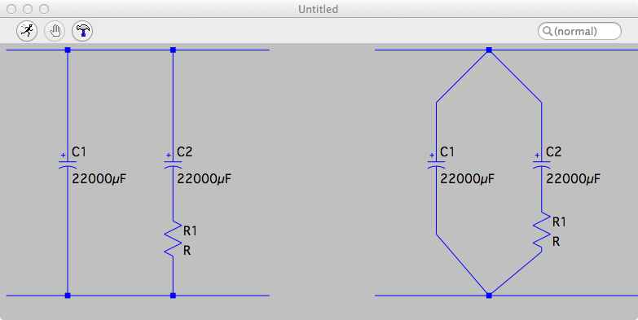Select capacitor C1 symbol in the rectangular circuit
638x320 pixels.
(x=68, y=164)
